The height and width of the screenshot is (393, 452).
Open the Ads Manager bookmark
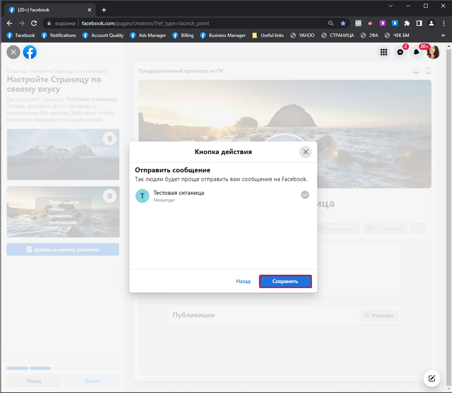(x=148, y=35)
